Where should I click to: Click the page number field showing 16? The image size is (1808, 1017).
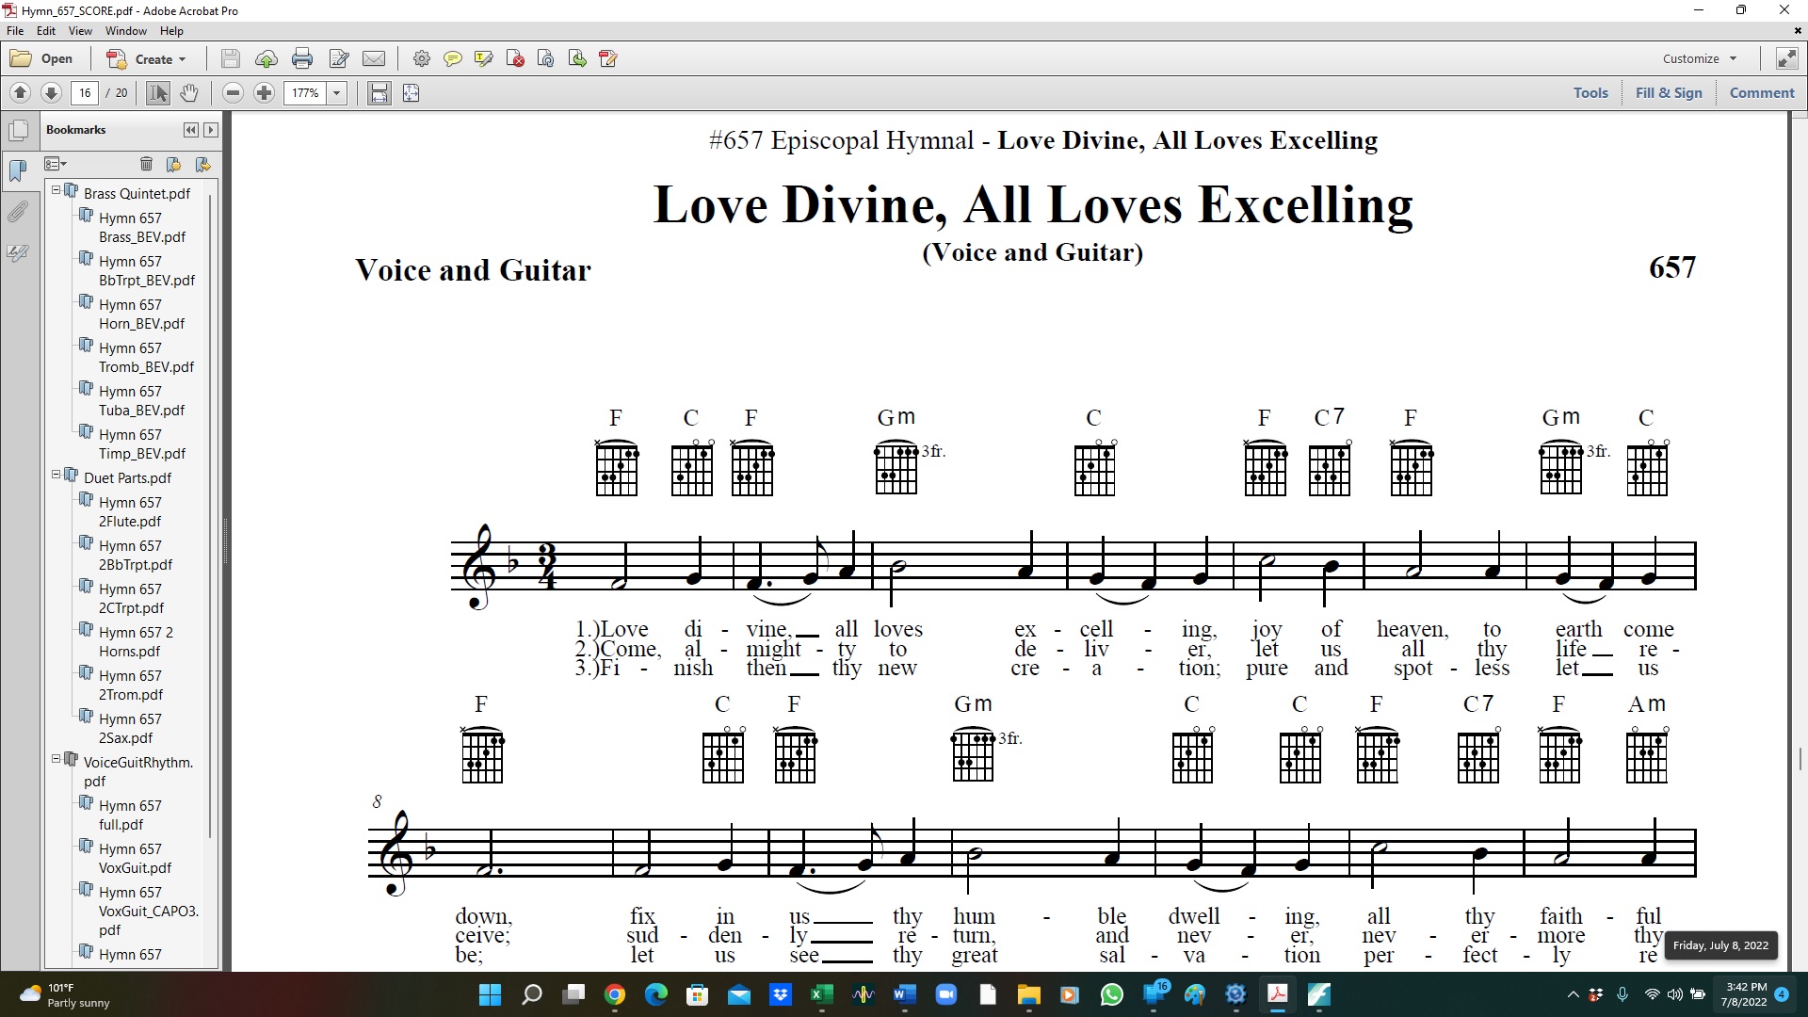coord(85,92)
